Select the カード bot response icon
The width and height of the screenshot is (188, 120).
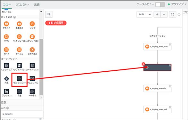[x=6, y=50]
